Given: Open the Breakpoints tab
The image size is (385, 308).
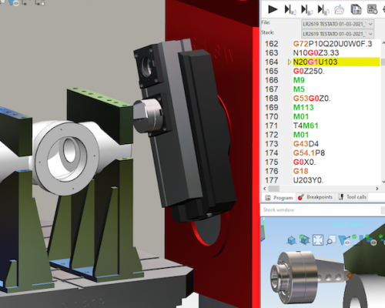Looking at the screenshot, I should (x=316, y=197).
